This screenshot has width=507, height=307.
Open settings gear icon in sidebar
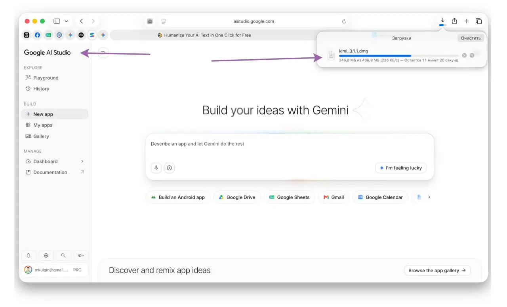coord(46,256)
